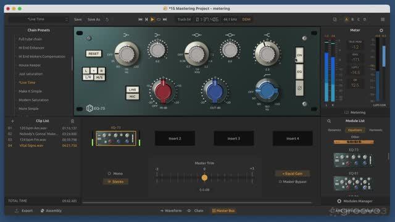395x222 pixels.
Task: Open the Live Time preset dropdown
Action: (38, 19)
